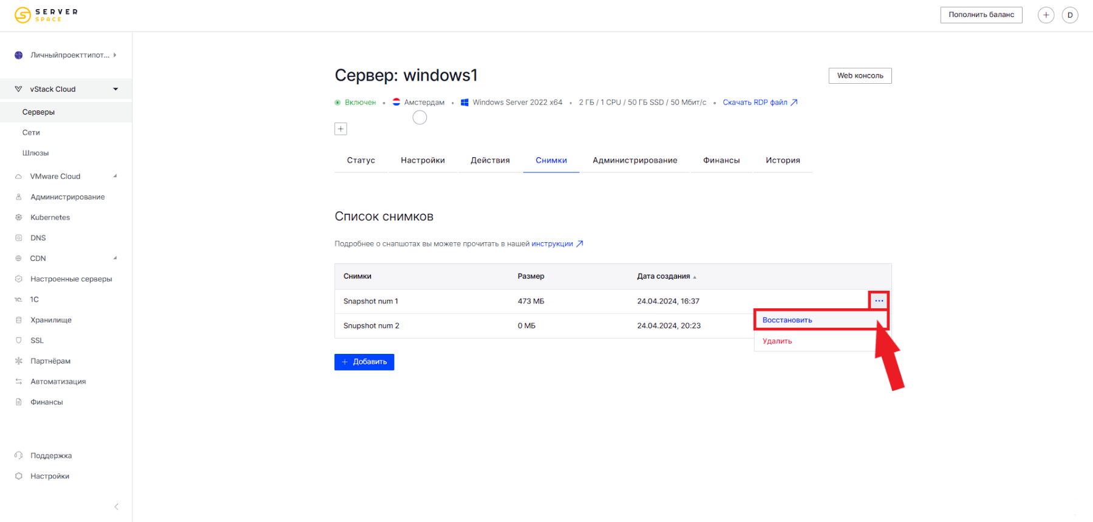This screenshot has width=1093, height=522.
Task: Click the Администрирование sidebar icon
Action: pos(18,197)
